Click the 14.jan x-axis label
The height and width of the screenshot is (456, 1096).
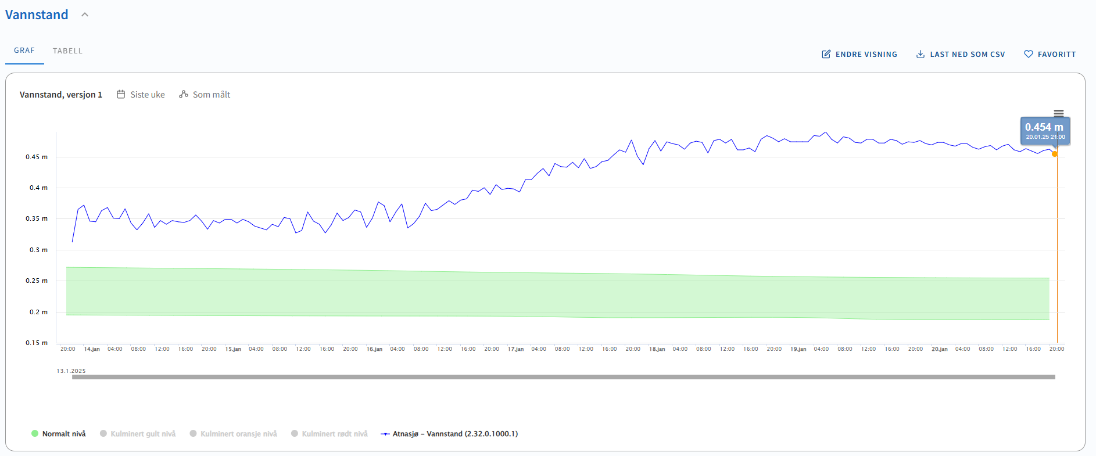(92, 349)
